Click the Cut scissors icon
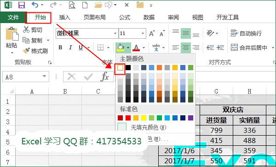Viewport: 276px width, 167px height. tap(26, 30)
